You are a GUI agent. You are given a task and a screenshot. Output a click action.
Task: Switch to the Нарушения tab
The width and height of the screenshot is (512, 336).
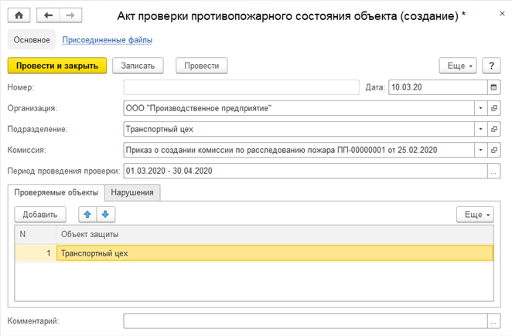pos(132,192)
